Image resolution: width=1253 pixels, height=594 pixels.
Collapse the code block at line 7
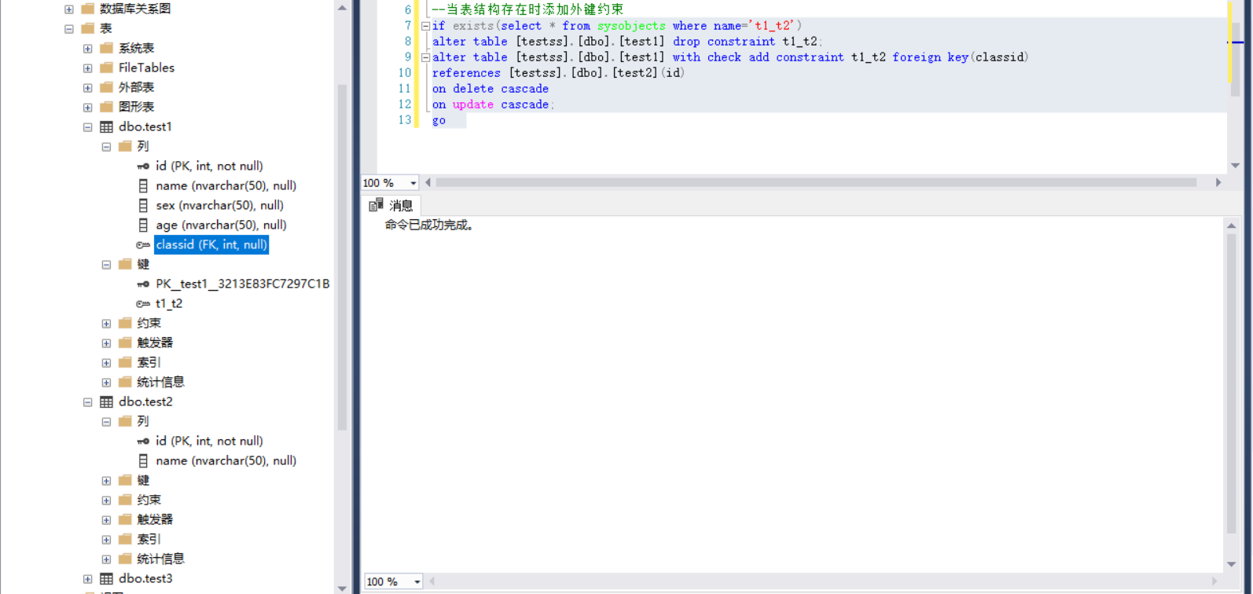[x=425, y=26]
